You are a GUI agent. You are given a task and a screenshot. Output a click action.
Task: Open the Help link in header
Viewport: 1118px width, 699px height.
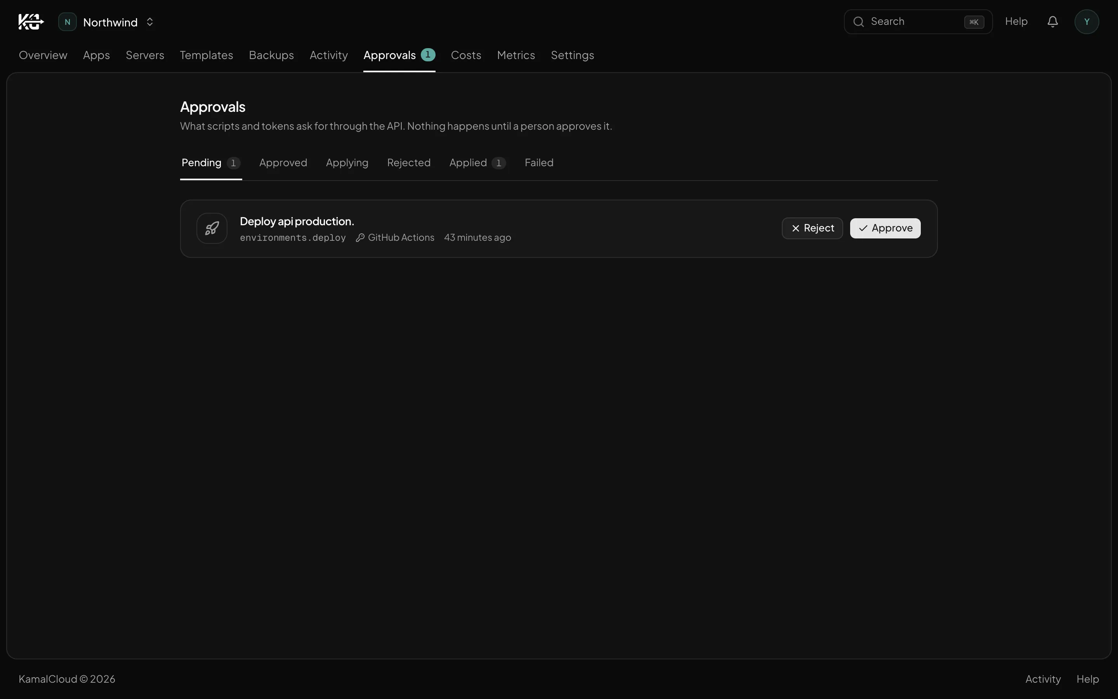[x=1016, y=21]
